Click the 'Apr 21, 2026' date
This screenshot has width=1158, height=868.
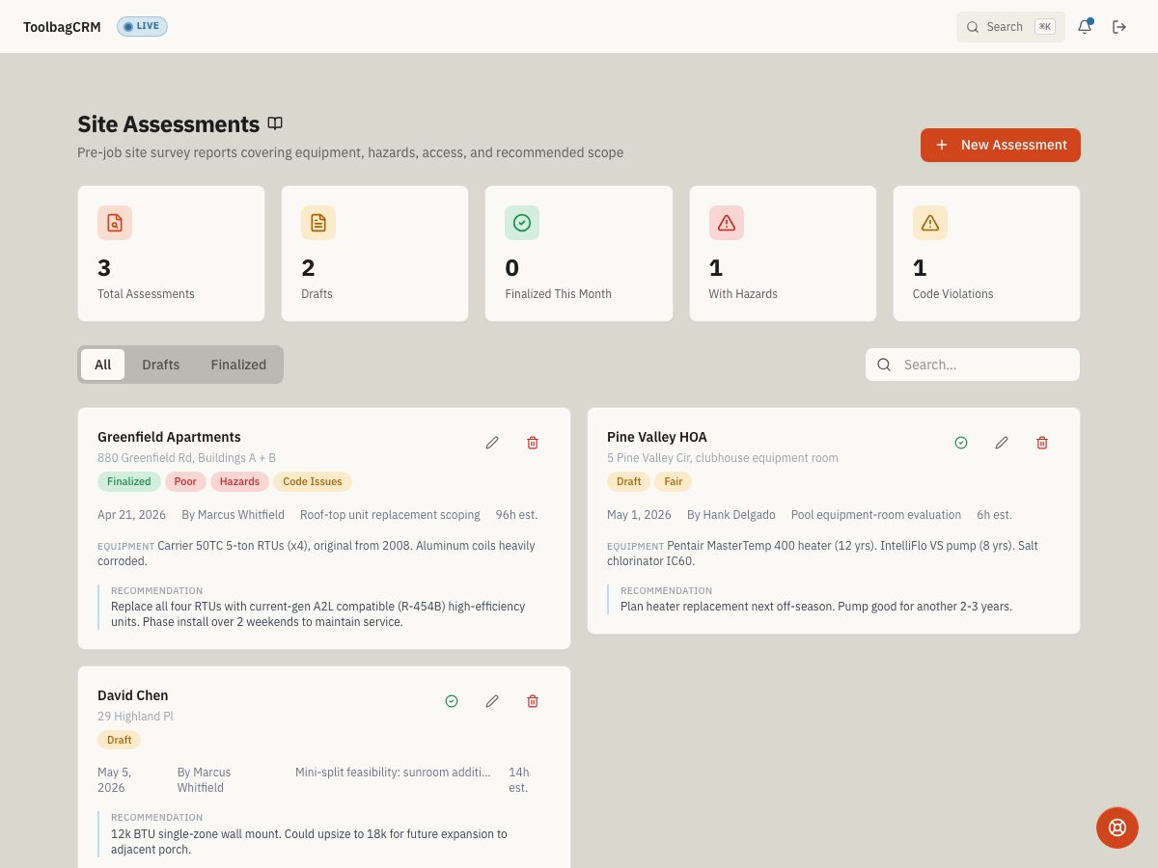point(131,515)
